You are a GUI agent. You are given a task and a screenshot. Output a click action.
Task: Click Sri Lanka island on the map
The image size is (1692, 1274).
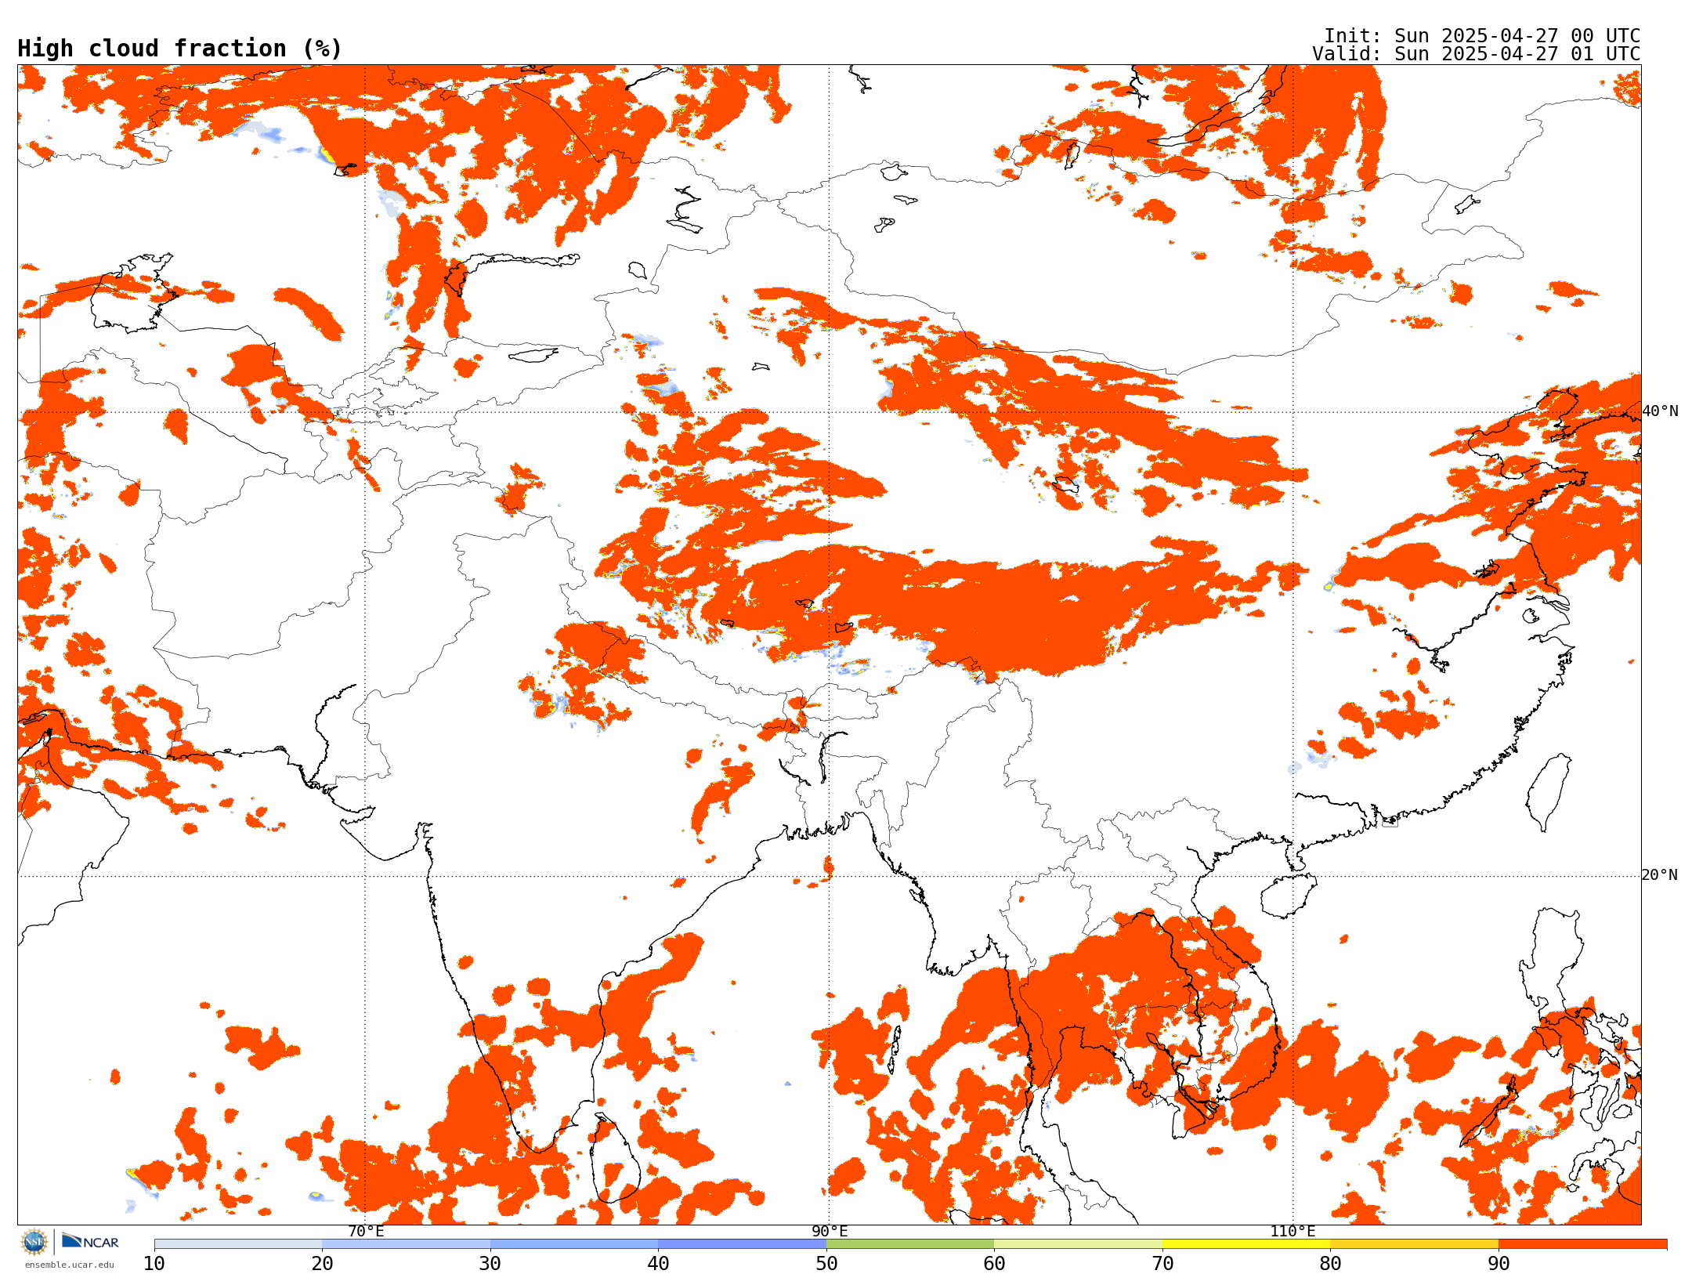(x=616, y=1159)
